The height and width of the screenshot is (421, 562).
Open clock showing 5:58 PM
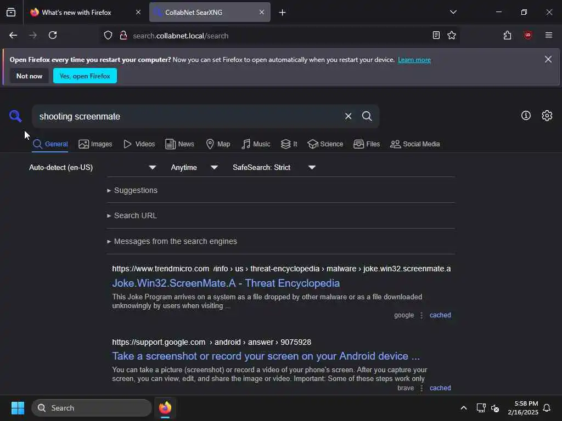[522, 408]
